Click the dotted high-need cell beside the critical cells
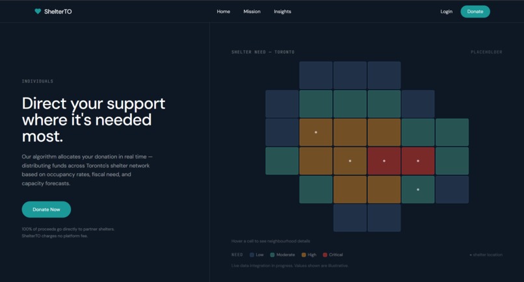Viewport: 524px width, 282px height. (x=350, y=160)
